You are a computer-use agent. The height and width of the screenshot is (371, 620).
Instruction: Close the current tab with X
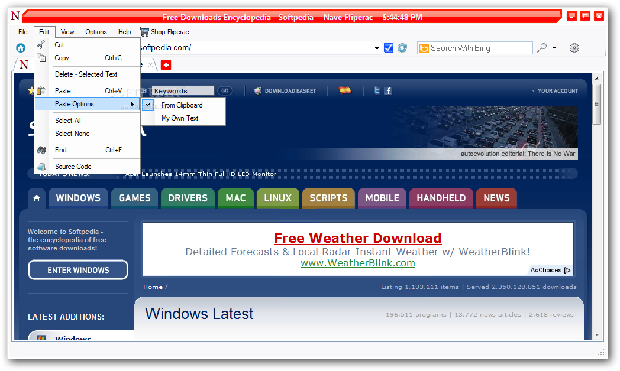(150, 65)
